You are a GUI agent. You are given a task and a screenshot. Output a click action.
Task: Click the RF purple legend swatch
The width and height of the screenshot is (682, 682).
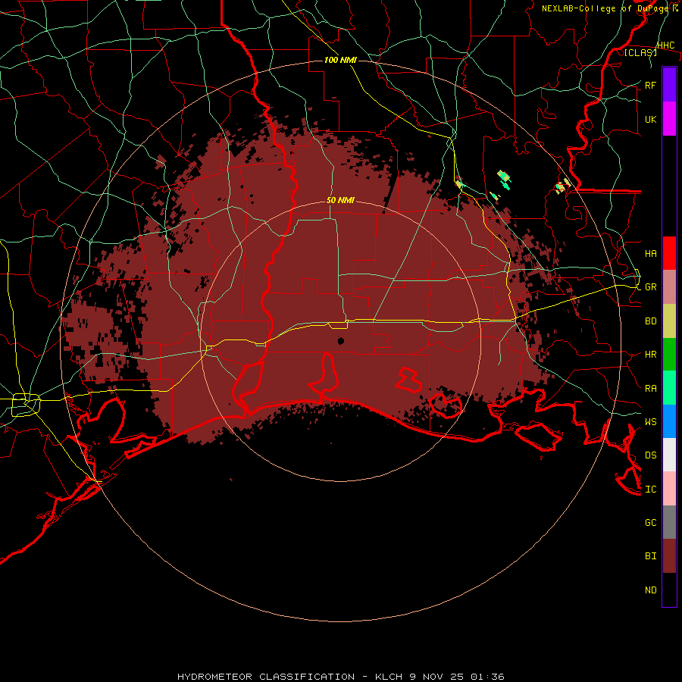[669, 85]
